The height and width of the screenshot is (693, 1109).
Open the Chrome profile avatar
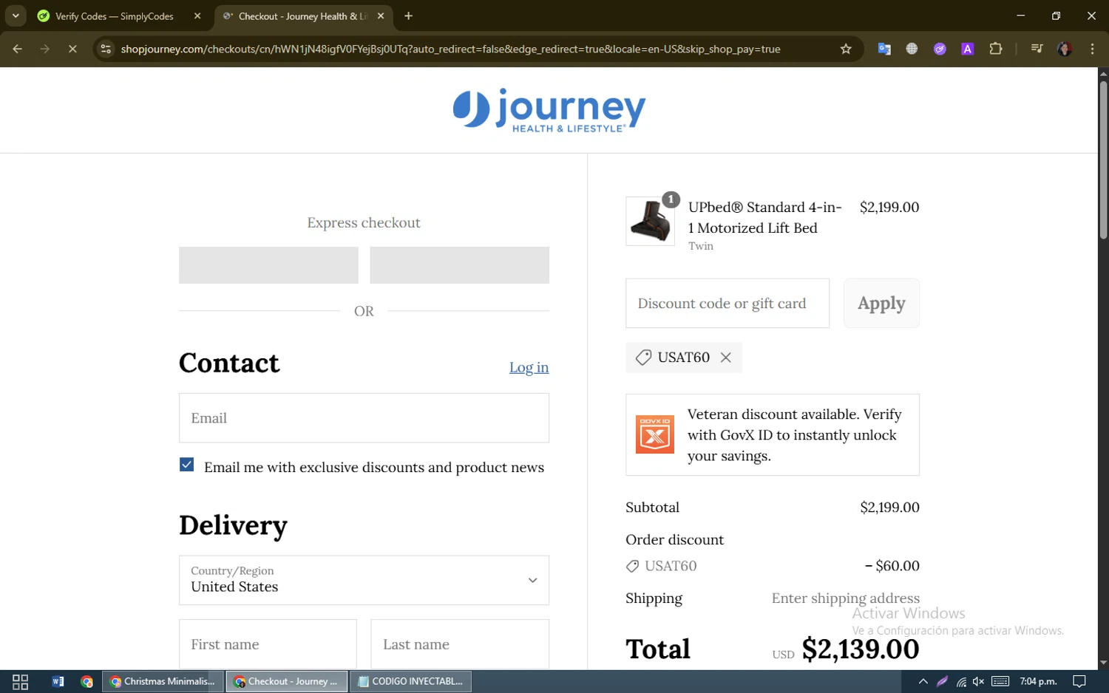tap(1065, 49)
